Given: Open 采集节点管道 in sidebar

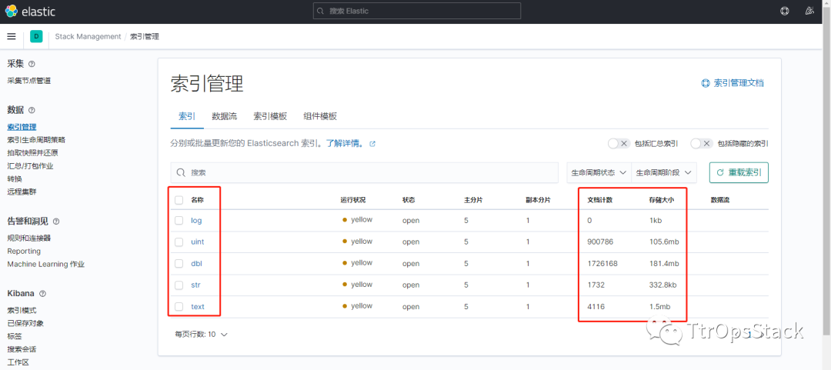Looking at the screenshot, I should coord(29,81).
